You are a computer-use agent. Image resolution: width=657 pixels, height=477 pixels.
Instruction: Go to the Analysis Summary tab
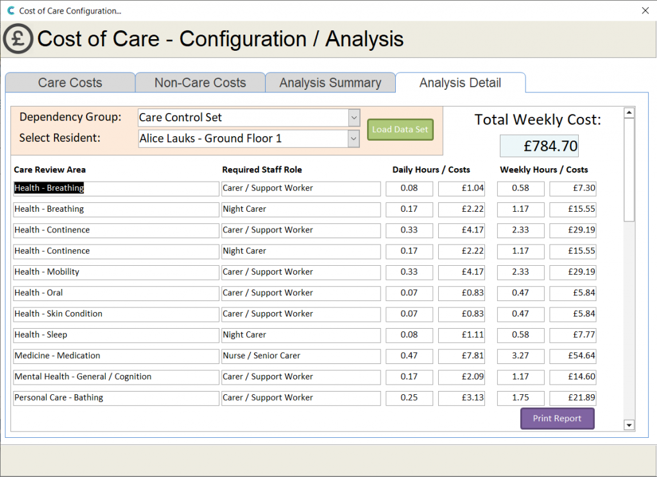[330, 83]
